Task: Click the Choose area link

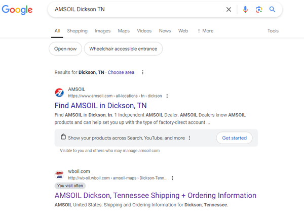Action: click(x=121, y=72)
